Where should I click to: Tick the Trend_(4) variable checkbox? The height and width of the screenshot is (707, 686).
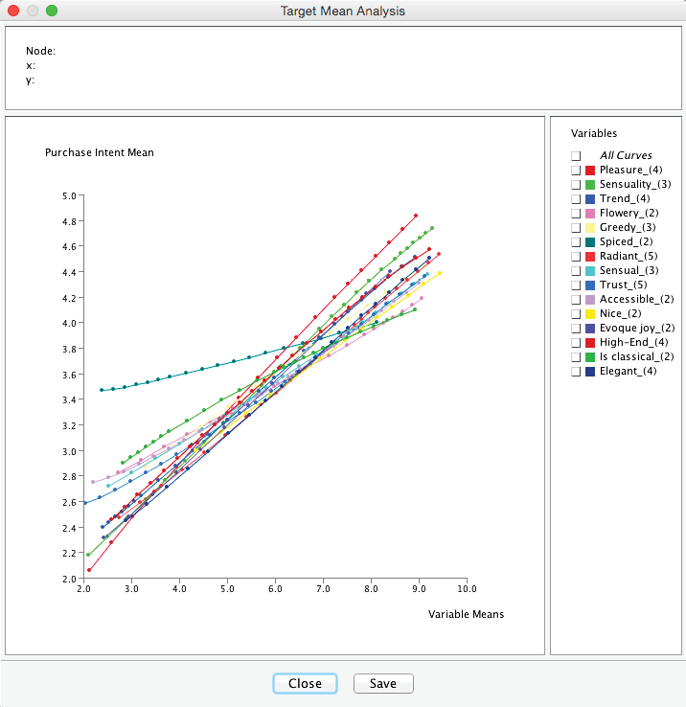pyautogui.click(x=576, y=198)
